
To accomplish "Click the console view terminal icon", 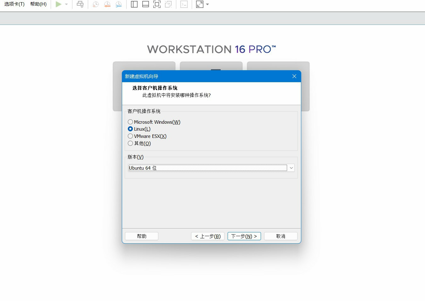I will pos(184,4).
